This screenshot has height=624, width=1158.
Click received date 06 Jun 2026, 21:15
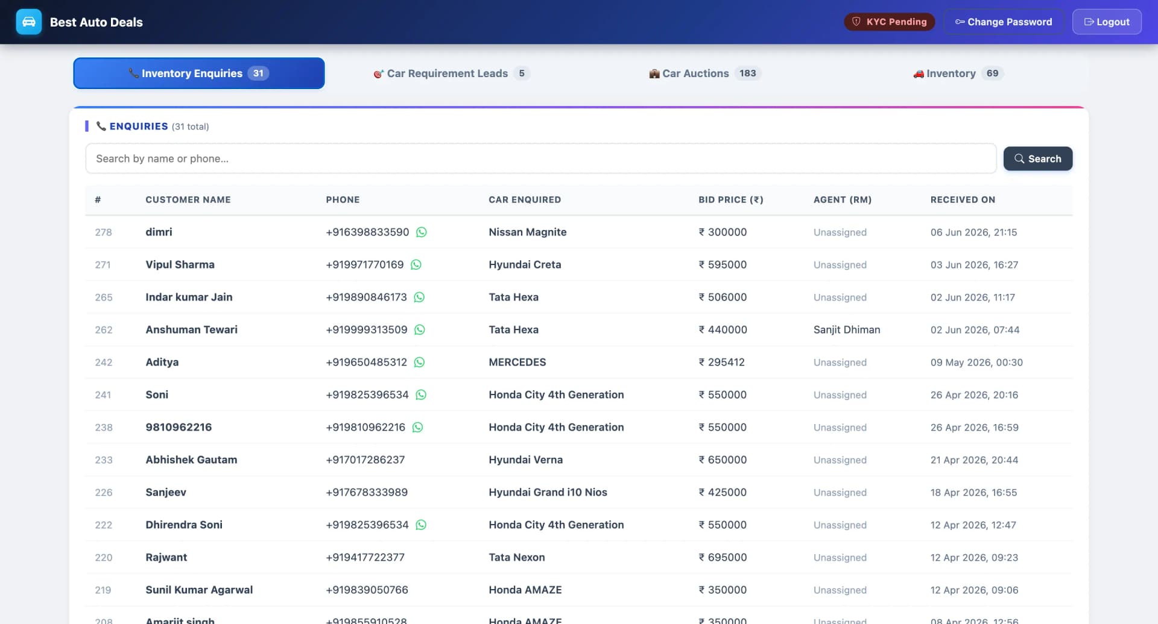point(973,232)
